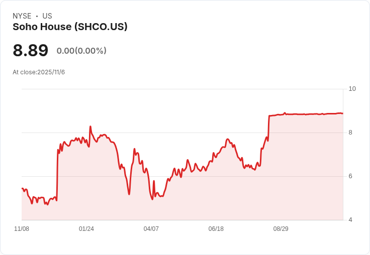
Task: Click the 6 value on the price axis
Action: click(350, 176)
